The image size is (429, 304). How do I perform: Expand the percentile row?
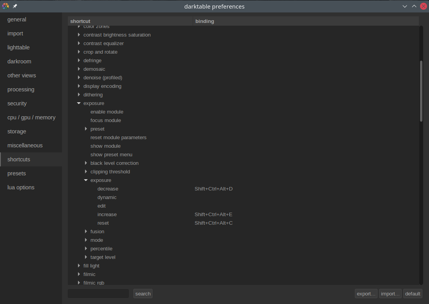[x=86, y=249]
